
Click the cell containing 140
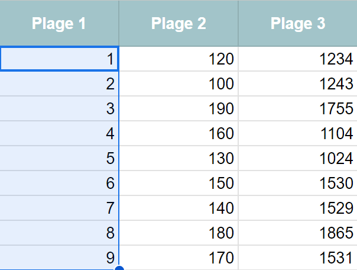point(178,208)
